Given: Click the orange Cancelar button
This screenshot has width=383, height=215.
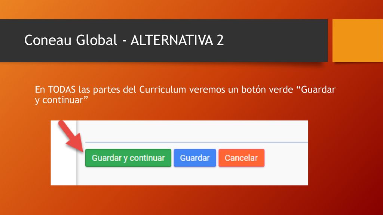Looking at the screenshot, I should point(241,158).
